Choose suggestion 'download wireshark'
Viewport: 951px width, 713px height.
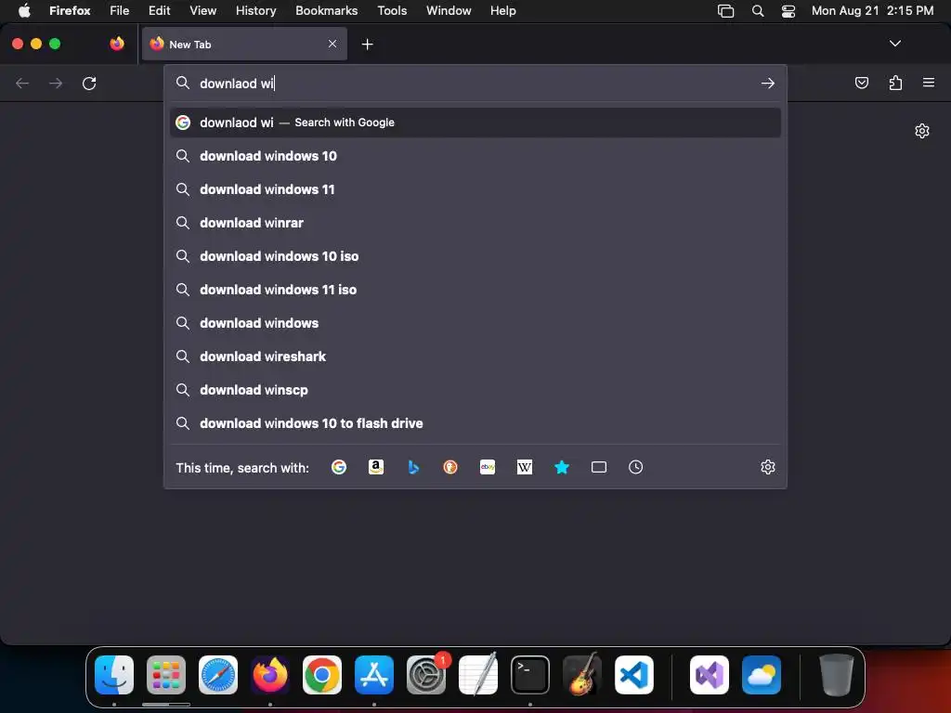(x=475, y=356)
